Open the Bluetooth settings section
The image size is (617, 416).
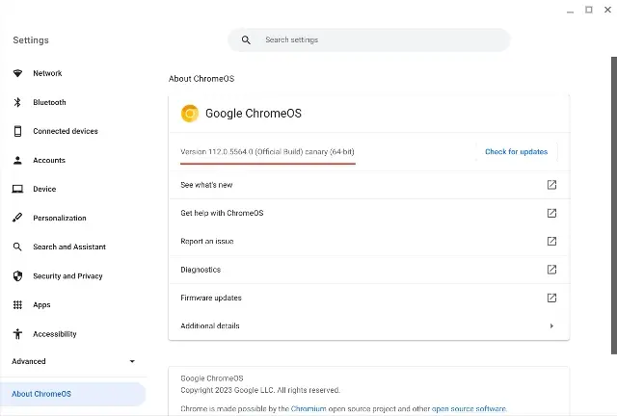click(x=73, y=102)
